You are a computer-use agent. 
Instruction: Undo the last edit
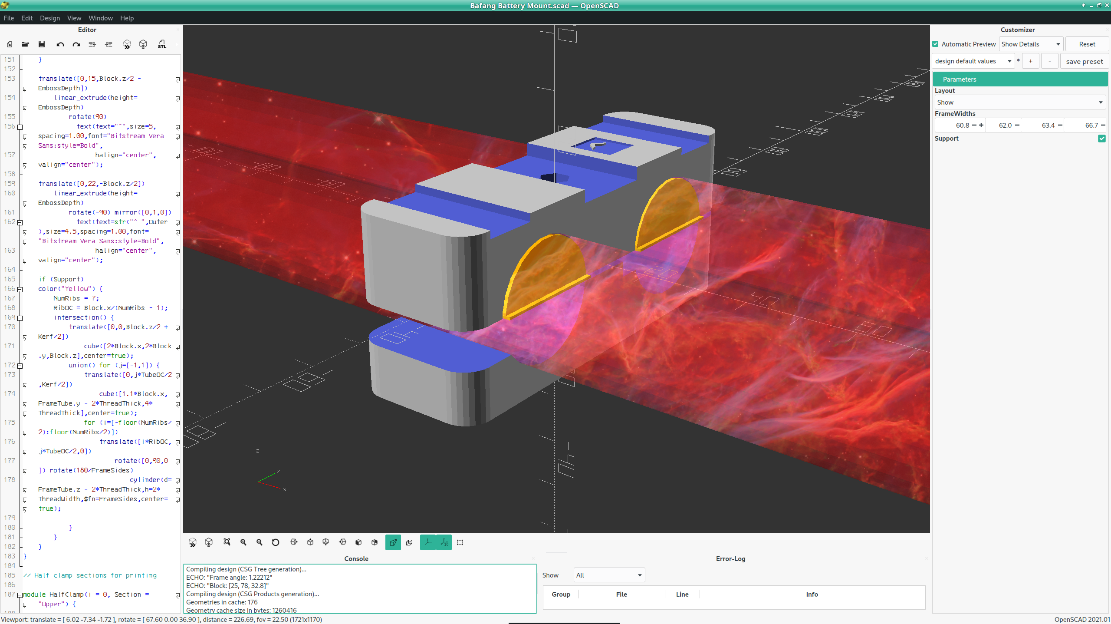60,44
